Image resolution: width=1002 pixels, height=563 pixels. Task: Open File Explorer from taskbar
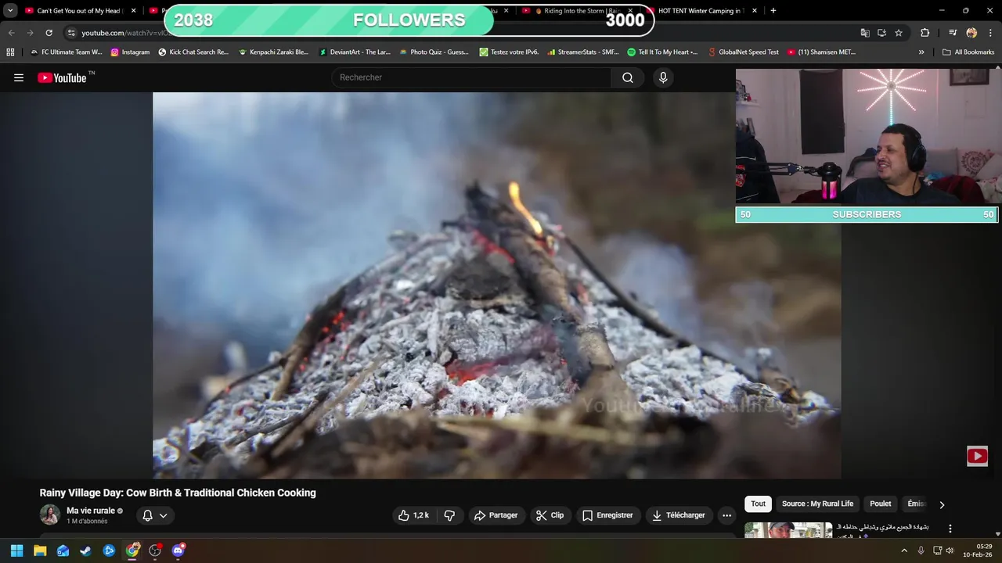[x=40, y=550]
